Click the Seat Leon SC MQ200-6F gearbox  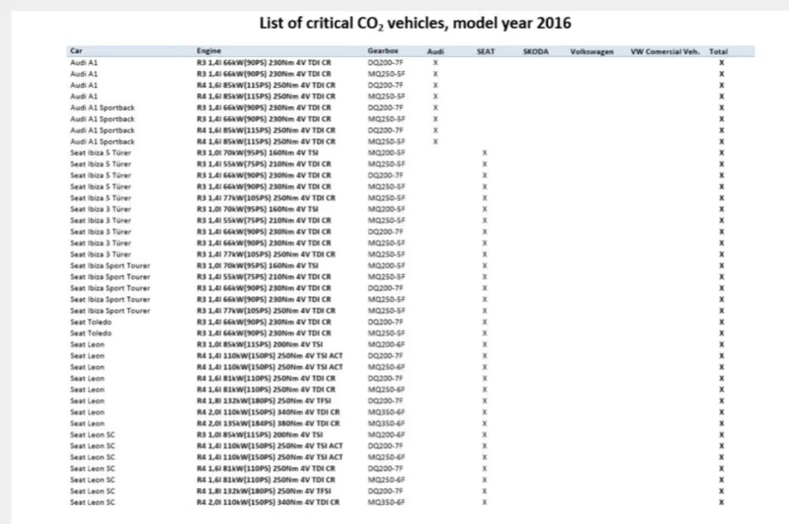(386, 435)
